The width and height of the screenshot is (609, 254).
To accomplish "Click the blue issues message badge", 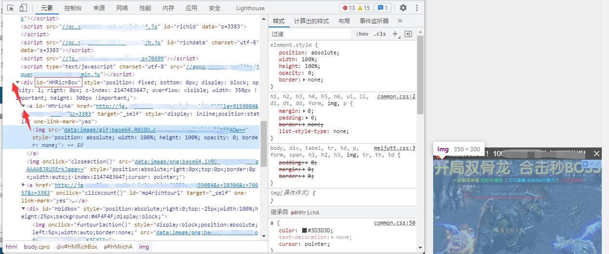I will [x=383, y=8].
